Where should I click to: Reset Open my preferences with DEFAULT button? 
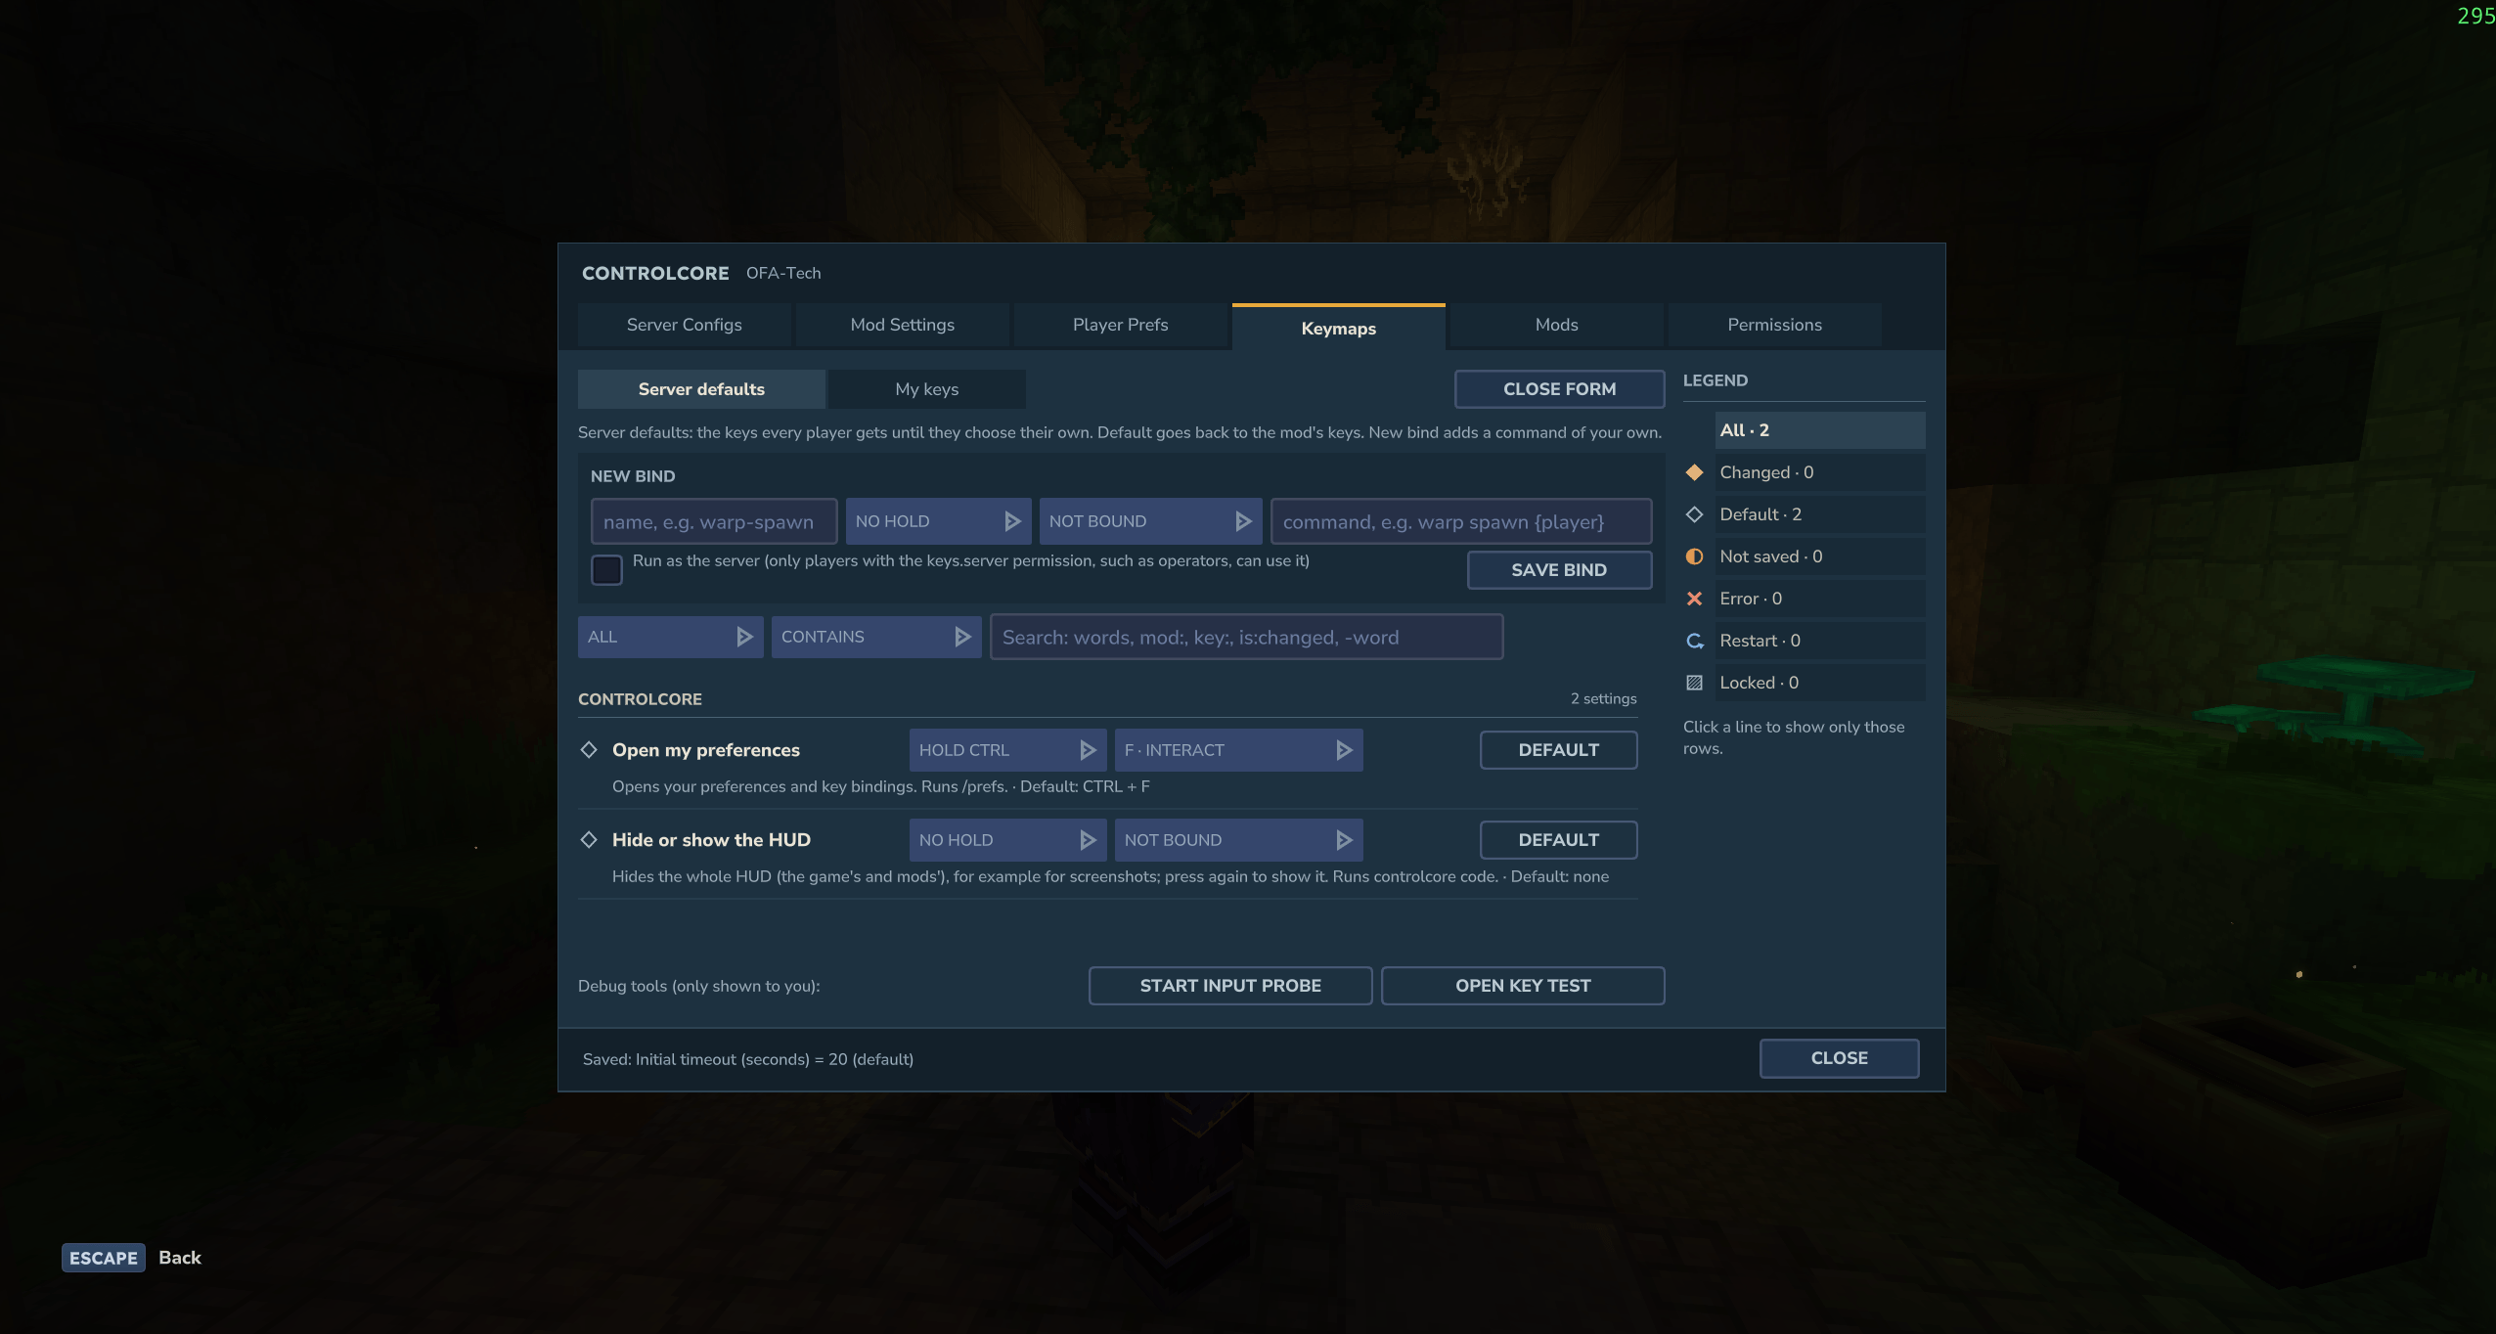[1558, 750]
